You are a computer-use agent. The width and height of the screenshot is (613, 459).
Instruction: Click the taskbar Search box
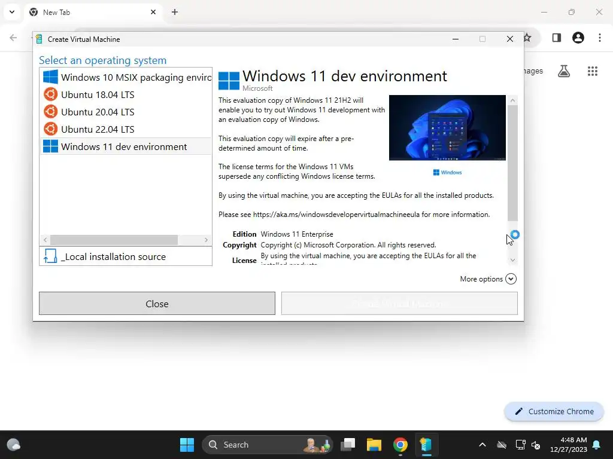click(268, 445)
